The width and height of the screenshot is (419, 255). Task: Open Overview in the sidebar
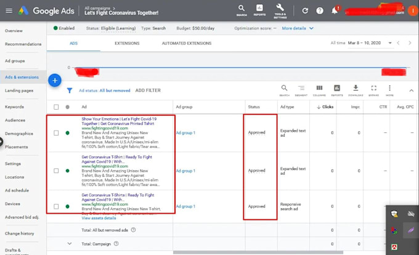tap(14, 31)
